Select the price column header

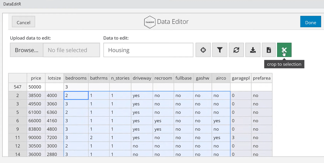pyautogui.click(x=36, y=78)
